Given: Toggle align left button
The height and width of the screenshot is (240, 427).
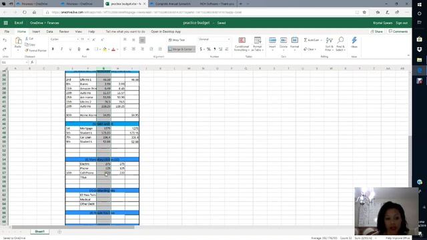Looking at the screenshot, I should 125,49.
